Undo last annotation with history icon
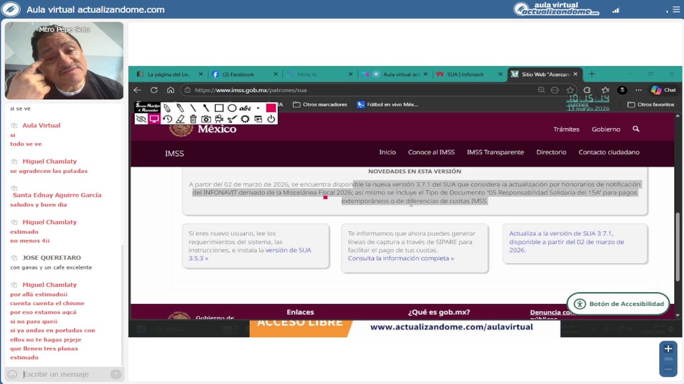This screenshot has width=684, height=384. point(167,119)
